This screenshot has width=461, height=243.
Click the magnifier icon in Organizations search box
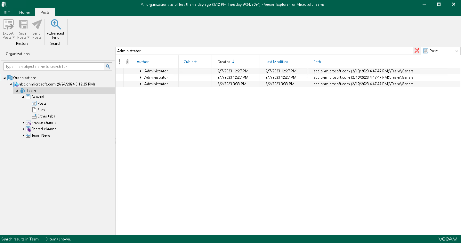108,67
